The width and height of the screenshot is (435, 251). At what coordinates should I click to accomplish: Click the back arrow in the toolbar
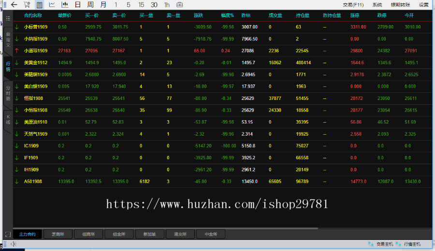(x=14, y=4)
